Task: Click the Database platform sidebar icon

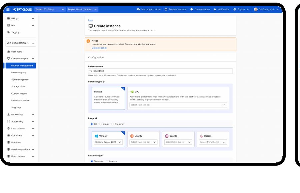Action: (8, 149)
